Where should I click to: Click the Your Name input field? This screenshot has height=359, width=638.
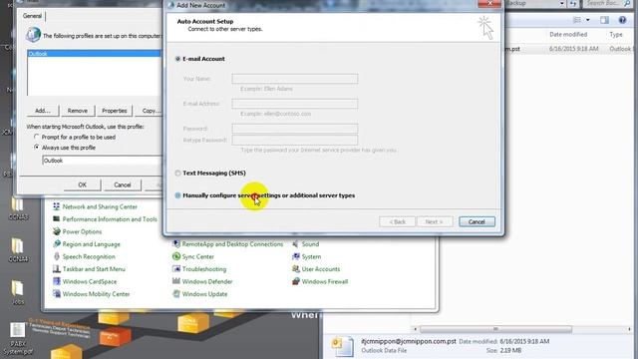pyautogui.click(x=295, y=79)
